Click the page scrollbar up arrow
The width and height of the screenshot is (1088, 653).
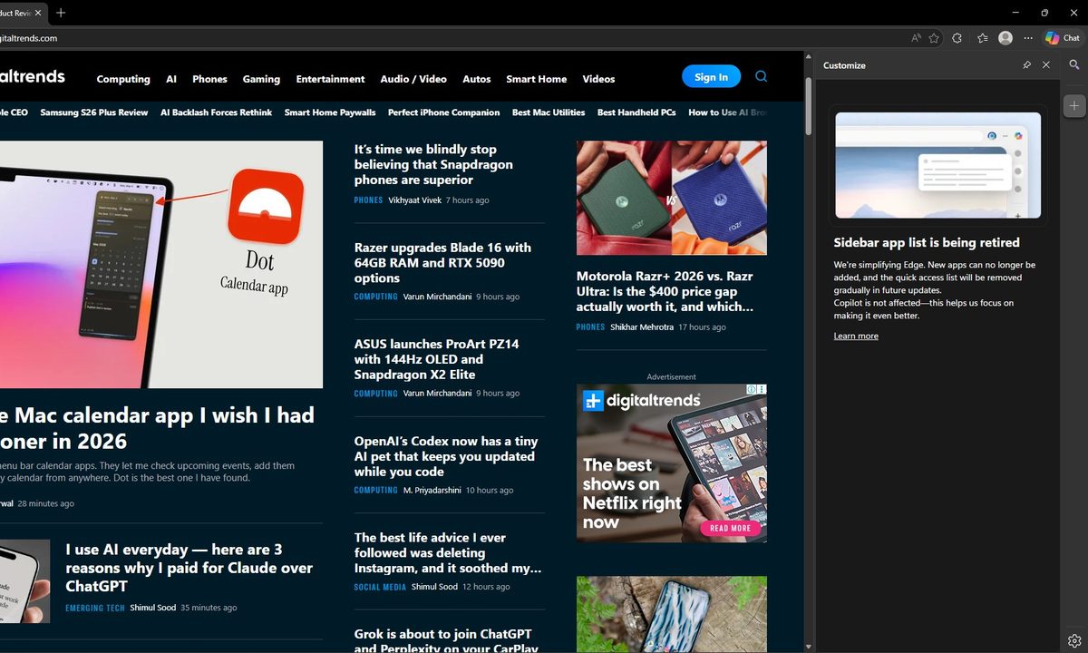[809, 56]
